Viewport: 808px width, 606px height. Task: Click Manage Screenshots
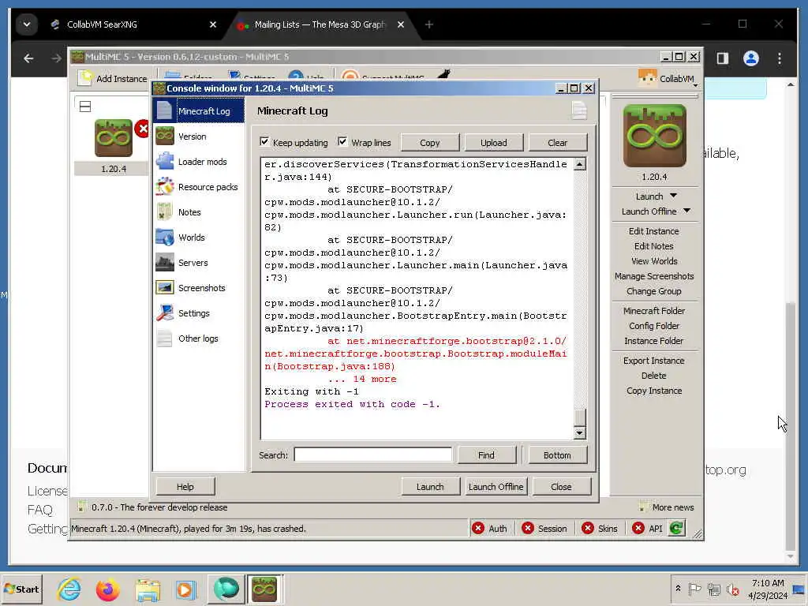[x=654, y=275]
